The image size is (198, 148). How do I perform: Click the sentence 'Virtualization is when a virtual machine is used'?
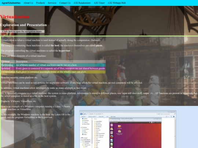coord(51,40)
